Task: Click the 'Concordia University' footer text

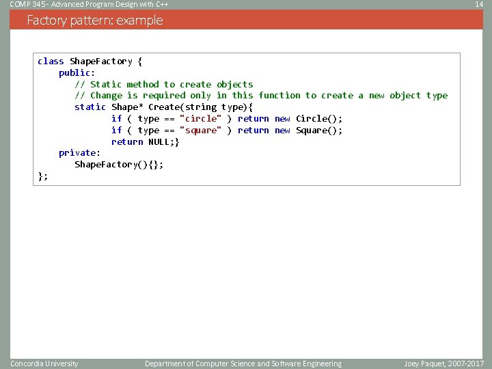Action: click(44, 364)
